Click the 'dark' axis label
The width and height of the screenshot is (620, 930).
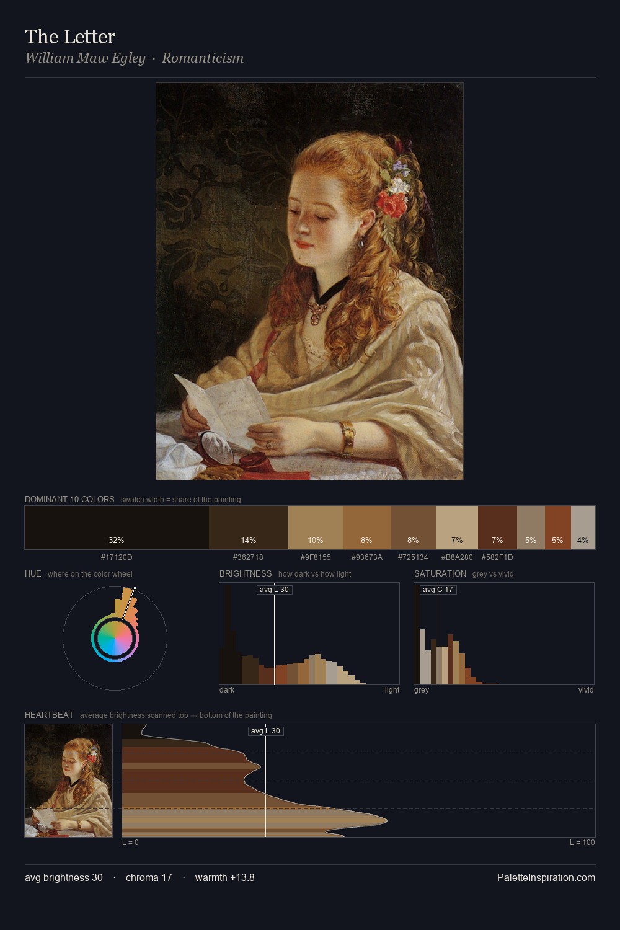pos(227,690)
